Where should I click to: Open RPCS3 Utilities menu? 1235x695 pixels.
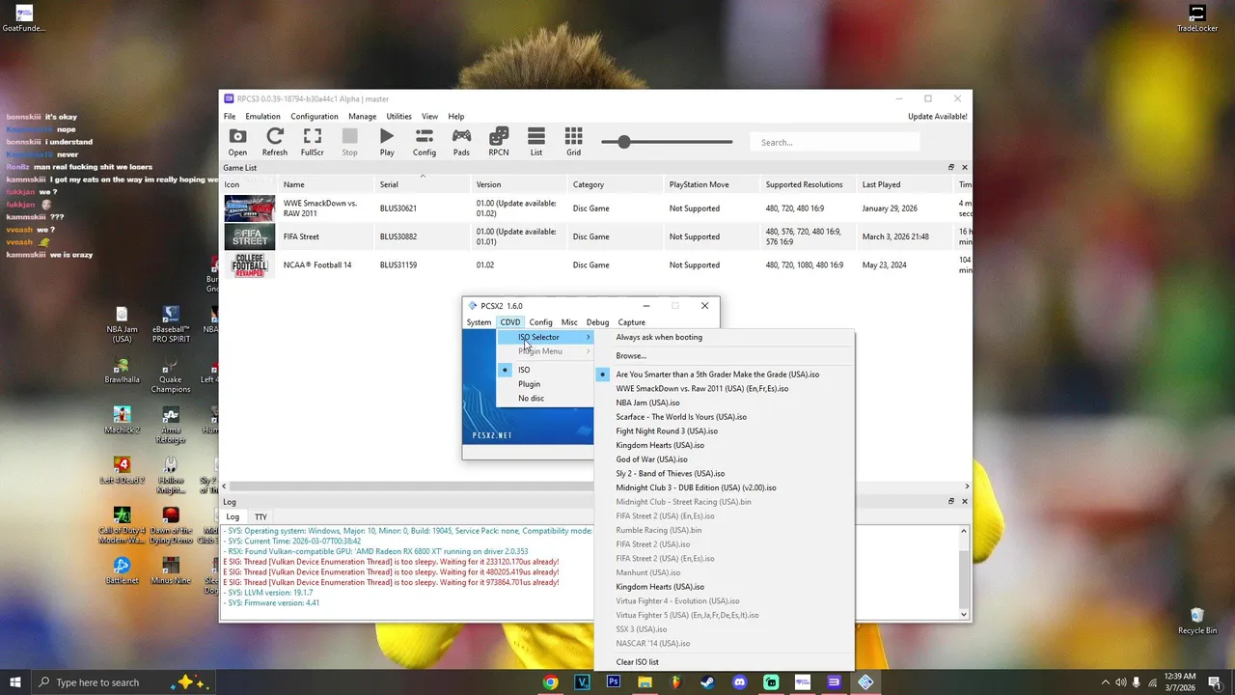point(398,117)
